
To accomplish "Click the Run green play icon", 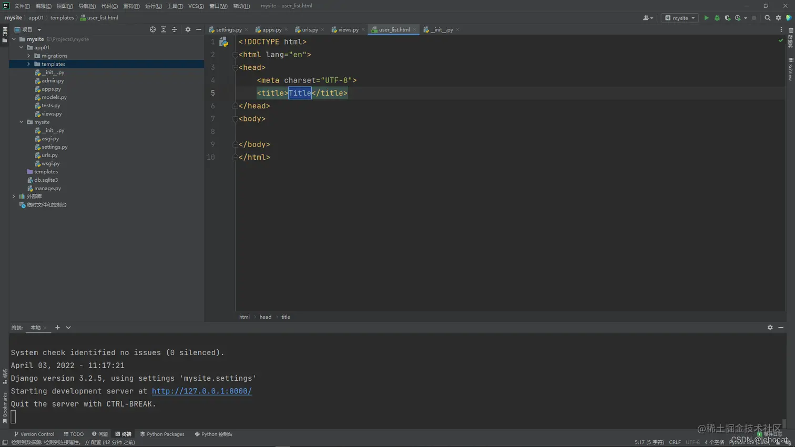I will [706, 18].
